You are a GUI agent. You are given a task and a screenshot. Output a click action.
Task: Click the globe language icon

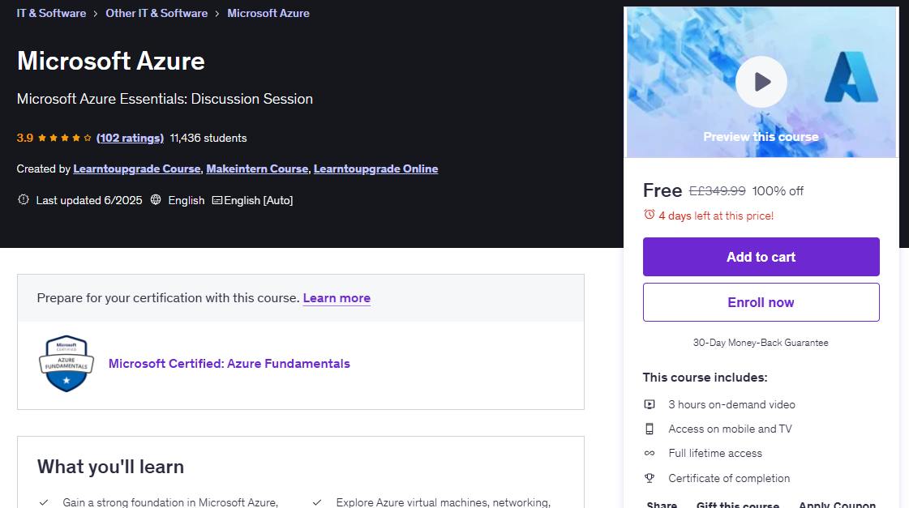point(156,199)
